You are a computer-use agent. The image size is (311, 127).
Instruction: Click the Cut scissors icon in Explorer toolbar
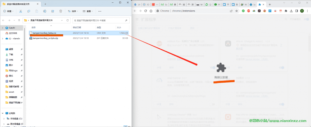pos(20,11)
